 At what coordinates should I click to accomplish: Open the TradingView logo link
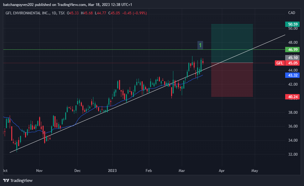click(x=18, y=180)
